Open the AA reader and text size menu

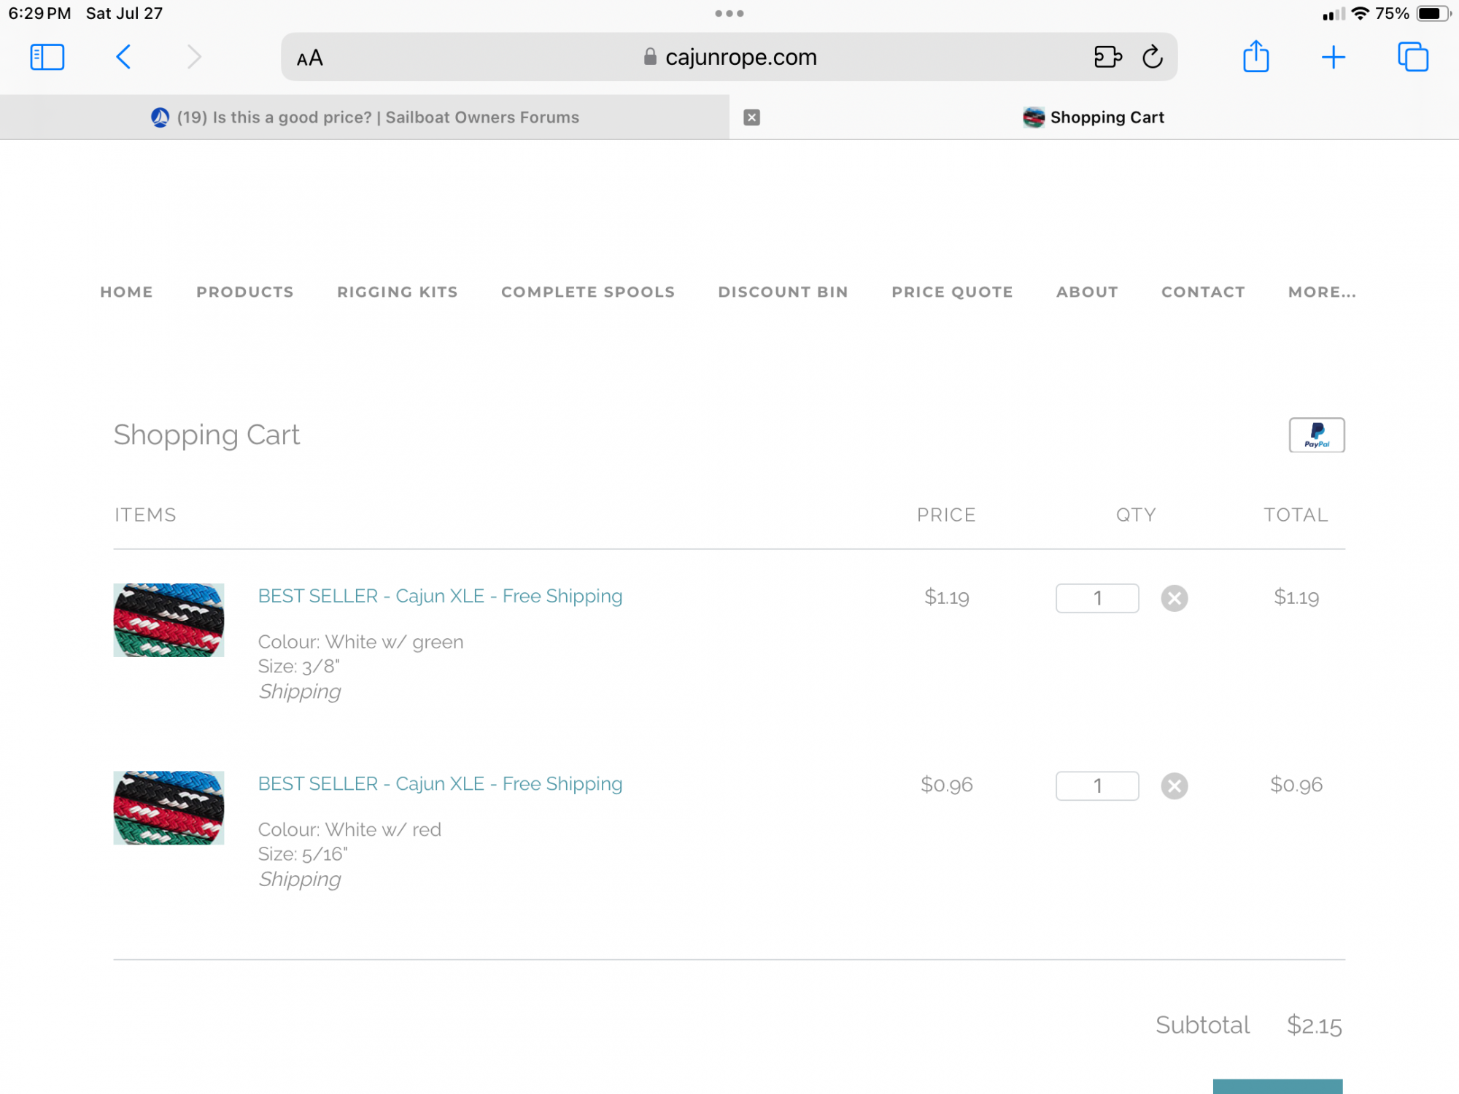(309, 58)
